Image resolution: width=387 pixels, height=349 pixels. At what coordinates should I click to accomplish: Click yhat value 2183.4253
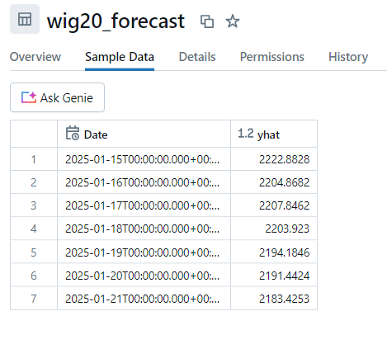click(274, 298)
